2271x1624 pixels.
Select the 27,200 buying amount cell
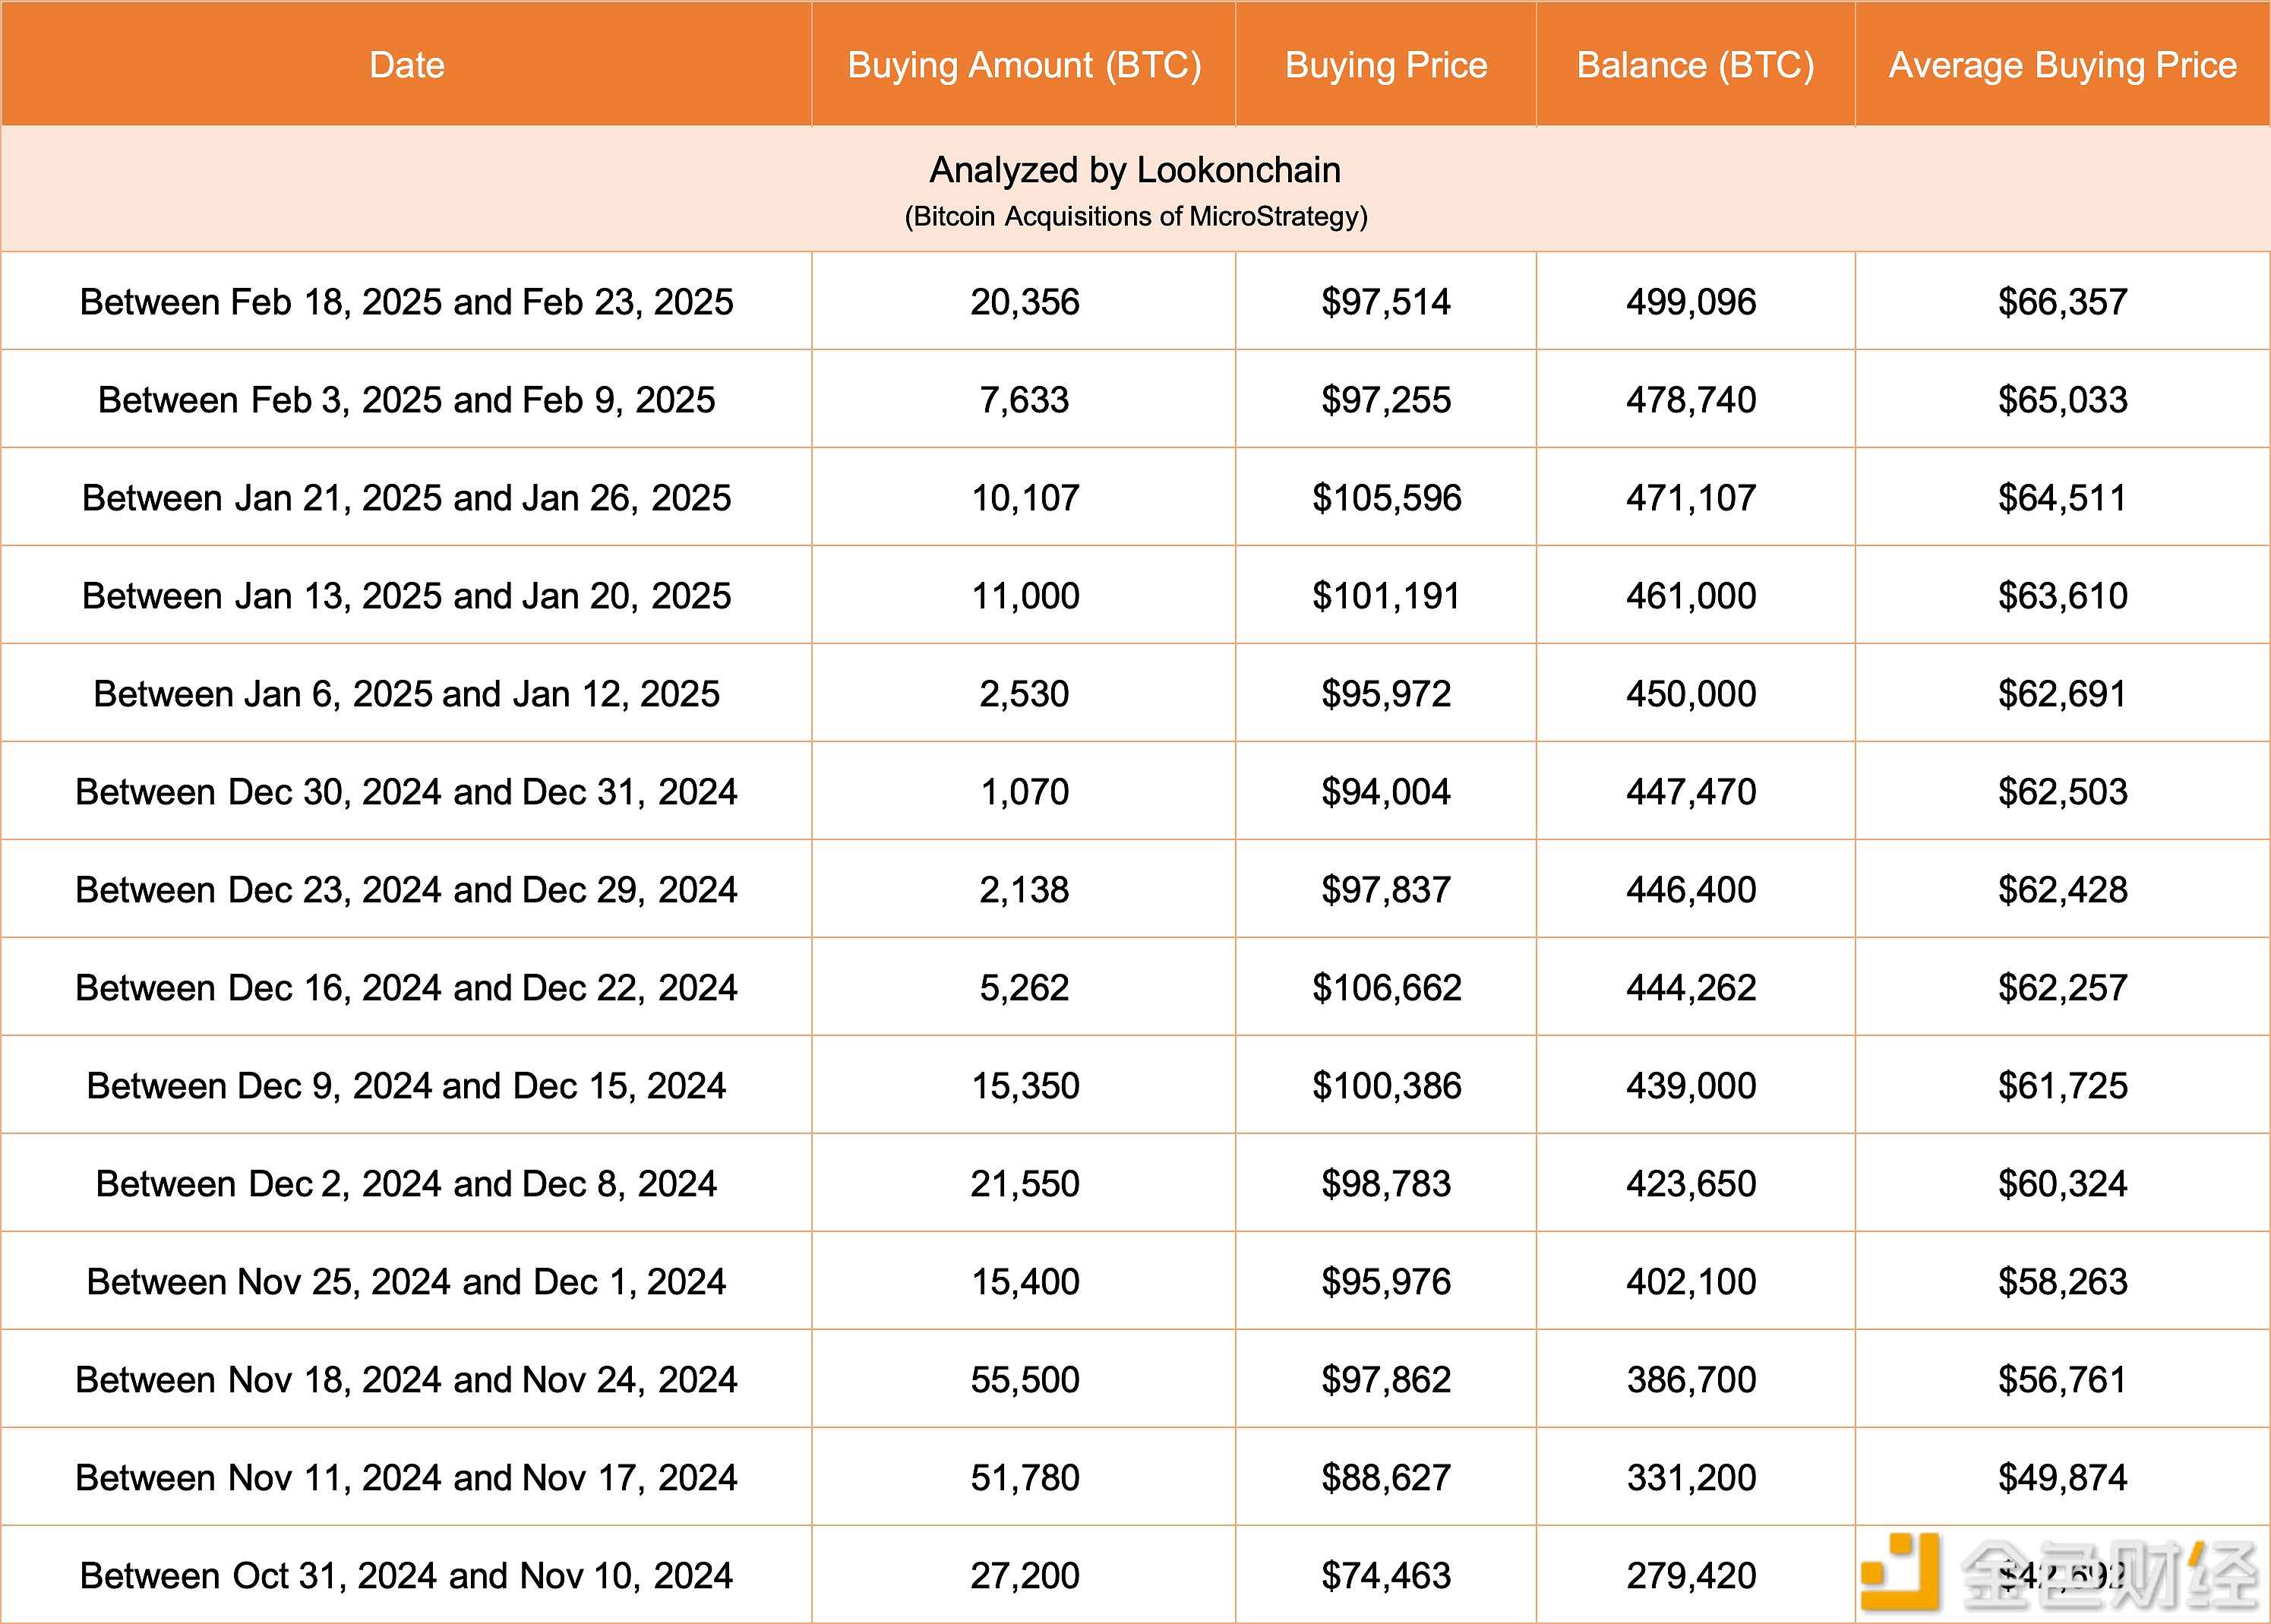(1023, 1575)
